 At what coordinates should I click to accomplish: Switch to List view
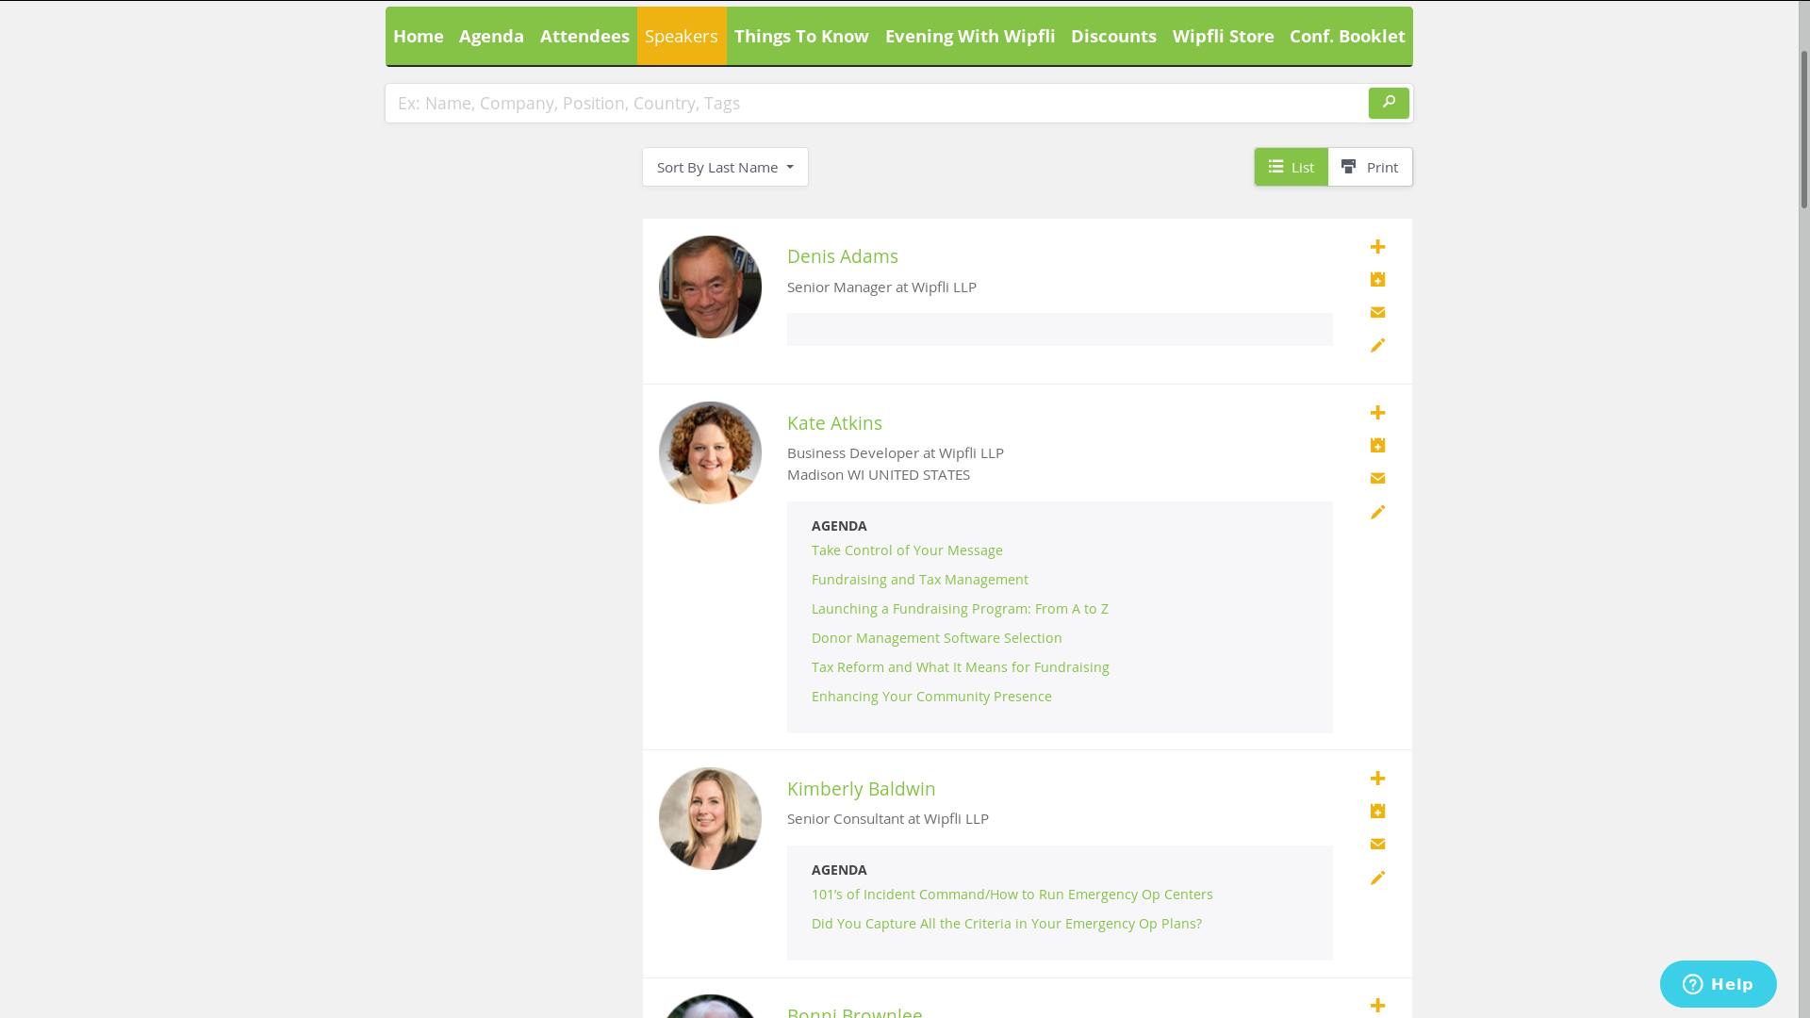(x=1291, y=167)
